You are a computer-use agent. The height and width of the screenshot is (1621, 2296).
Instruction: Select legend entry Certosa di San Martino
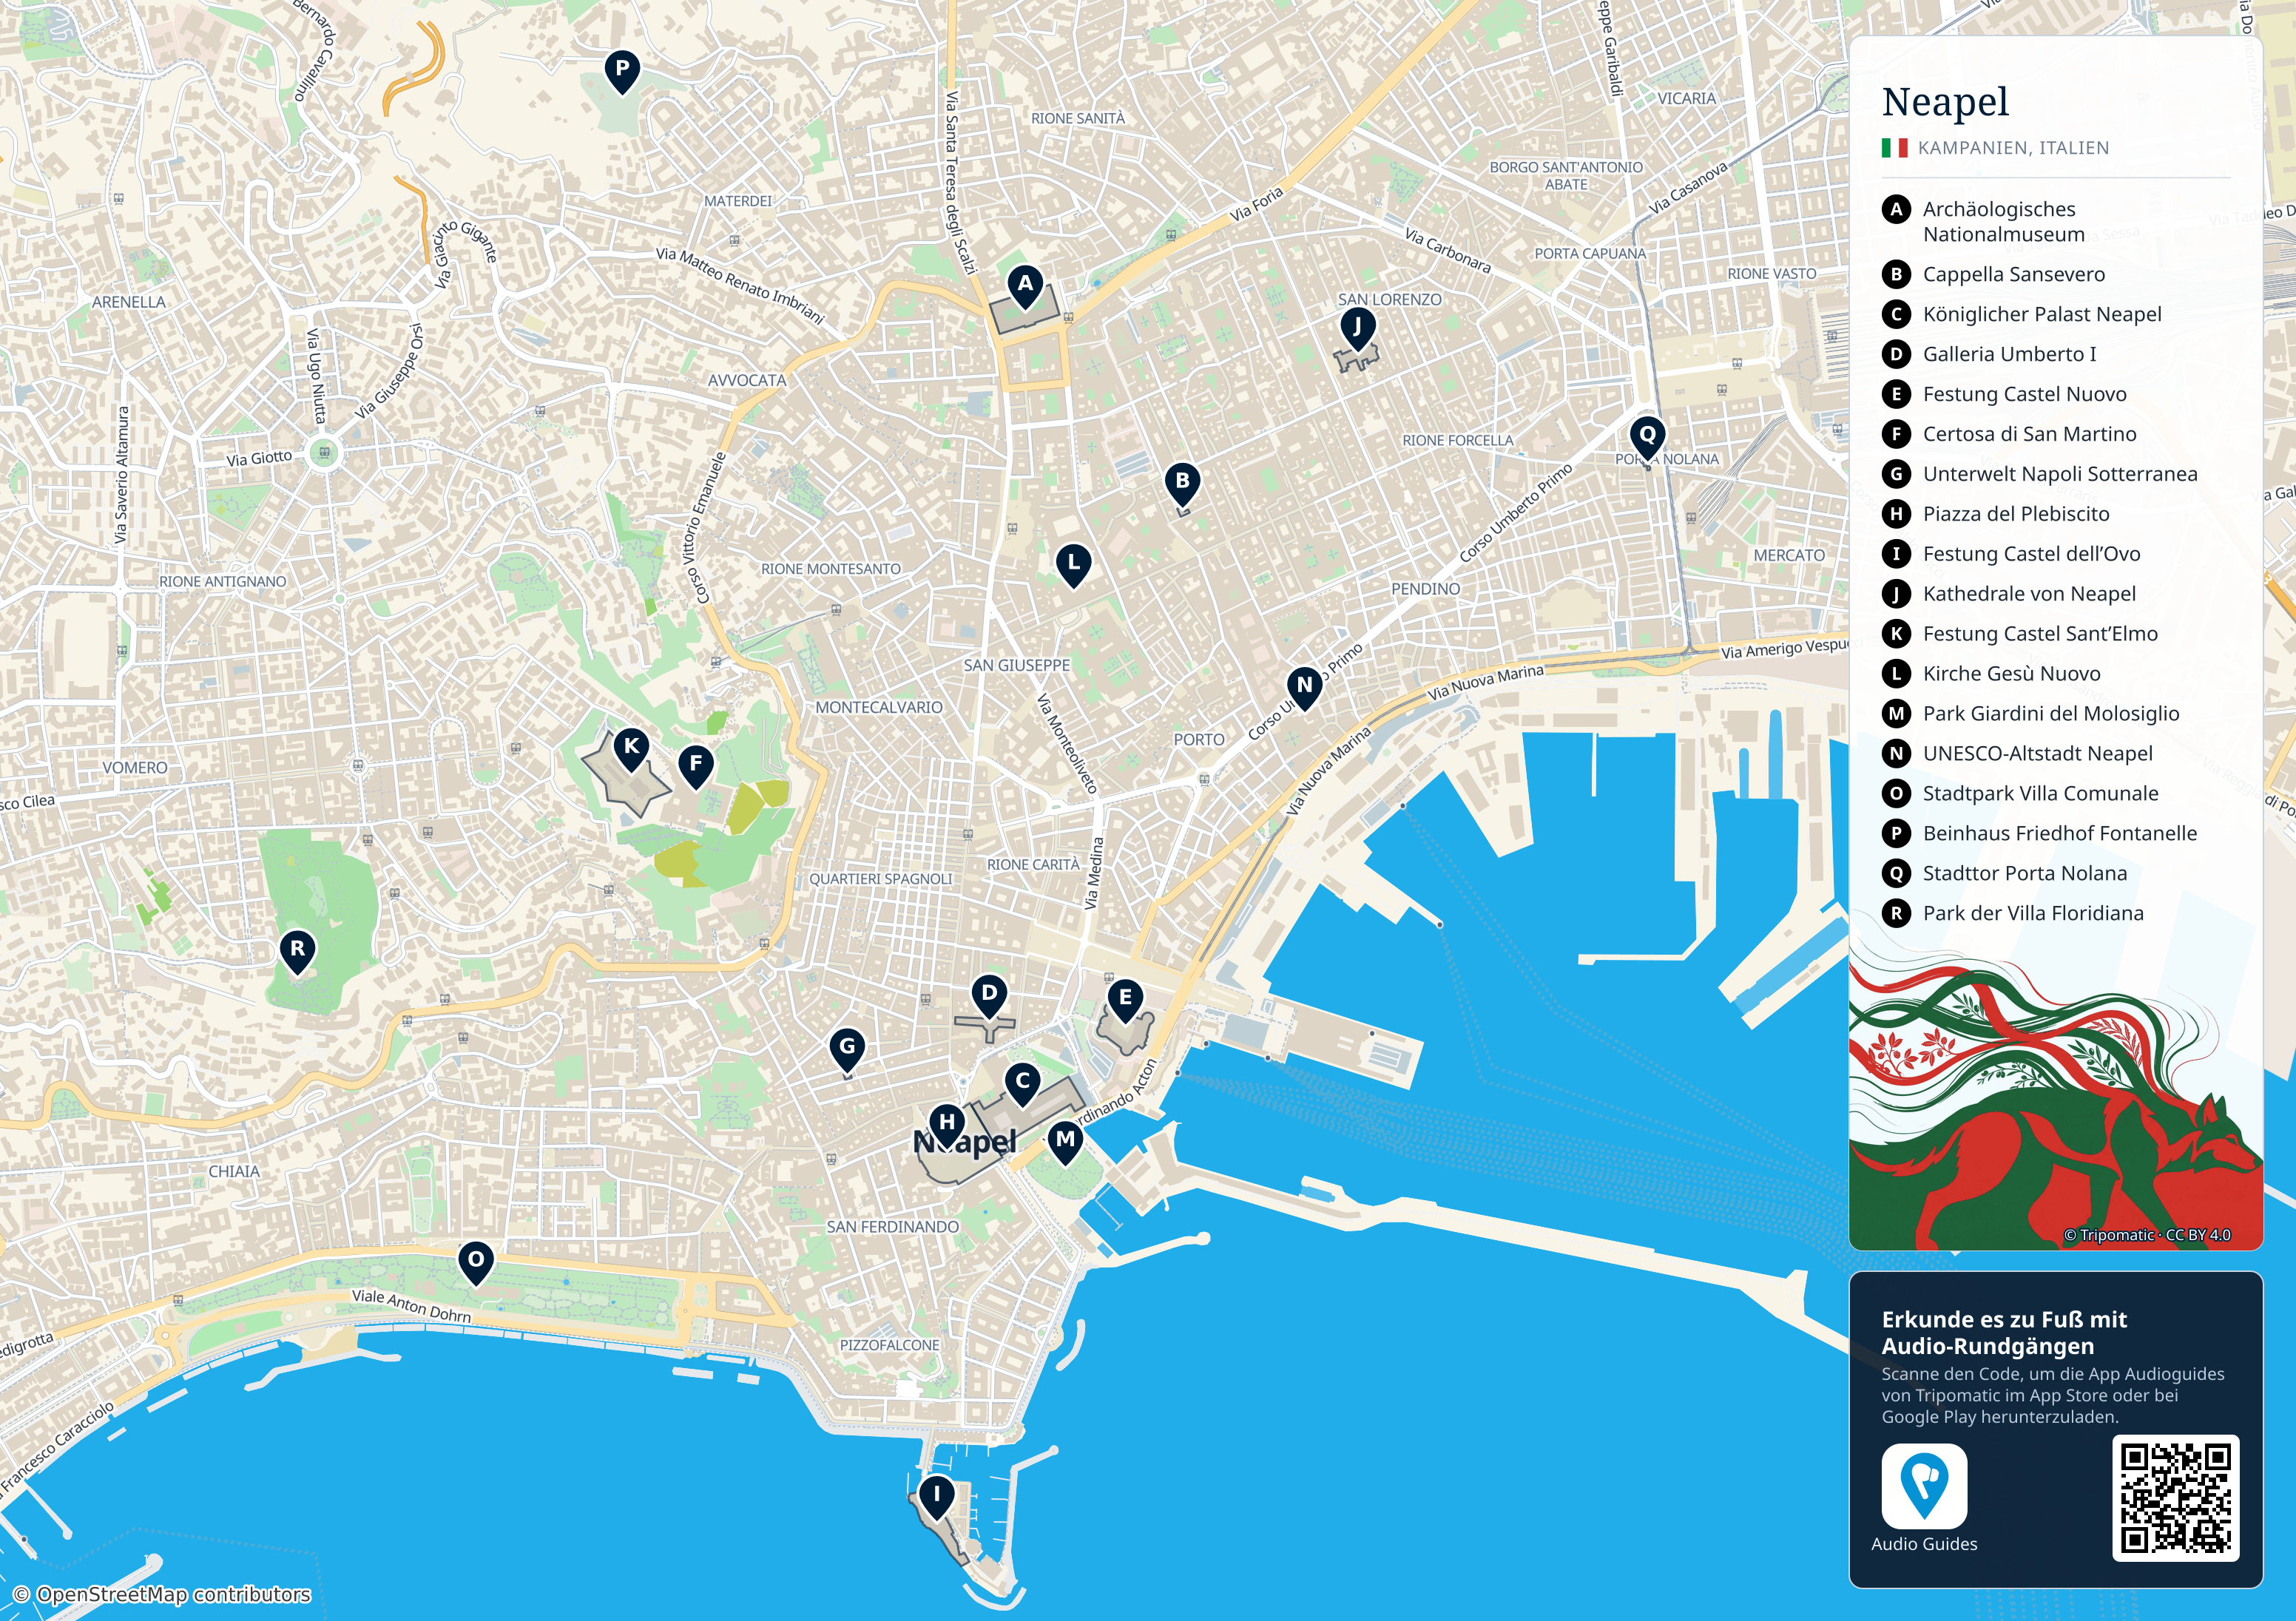[2030, 434]
